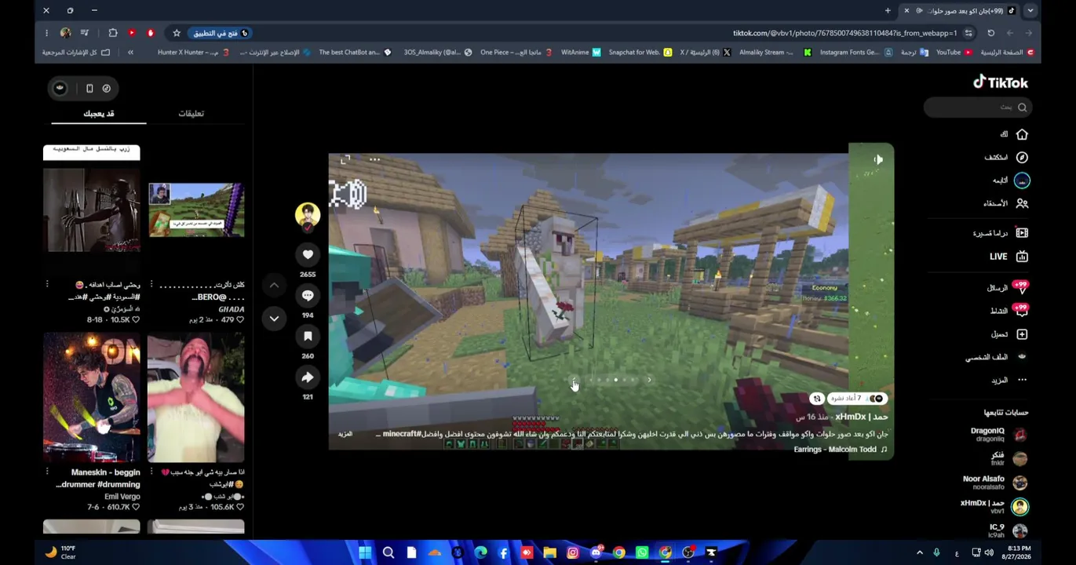Open the Profile (الملف الشخصي) page
Viewport: 1076px width, 565px height.
pyautogui.click(x=997, y=357)
